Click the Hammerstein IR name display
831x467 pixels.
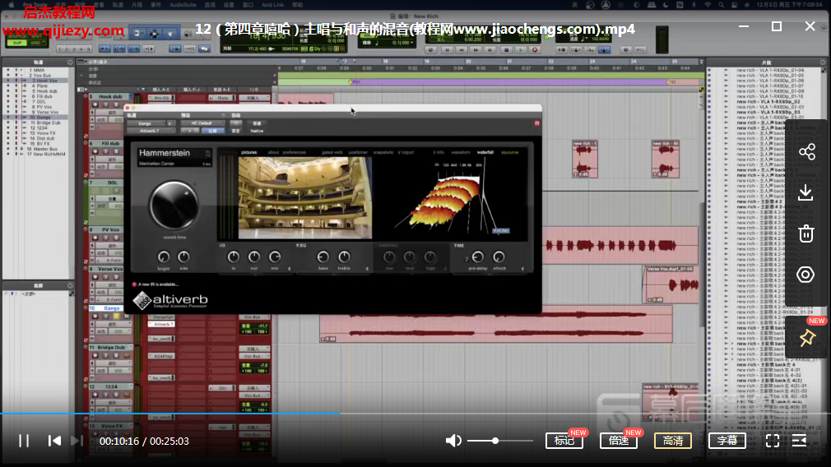click(165, 153)
